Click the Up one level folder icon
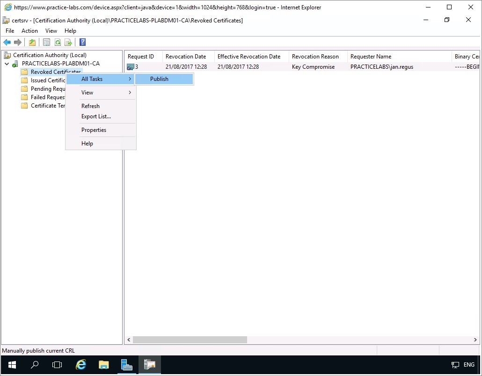The width and height of the screenshot is (482, 376). (x=32, y=42)
